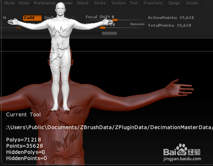
Task: Toggle the Zadd mode button
Action: tap(32, 18)
